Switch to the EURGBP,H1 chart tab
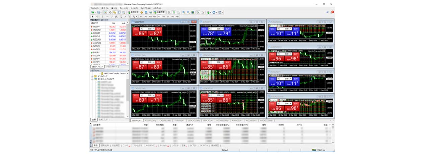 pyautogui.click(x=179, y=120)
